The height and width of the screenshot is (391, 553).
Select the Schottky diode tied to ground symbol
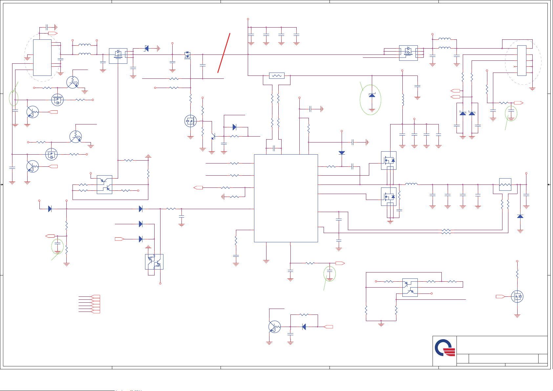point(147,49)
